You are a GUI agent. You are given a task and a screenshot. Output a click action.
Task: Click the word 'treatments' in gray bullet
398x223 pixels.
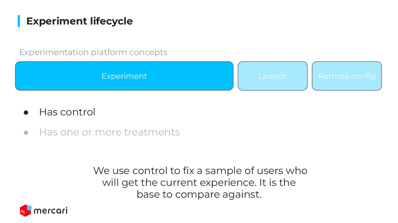pyautogui.click(x=152, y=132)
